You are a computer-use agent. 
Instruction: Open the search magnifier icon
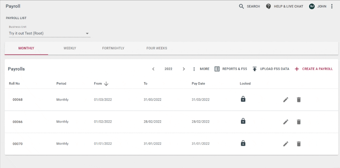tap(241, 6)
